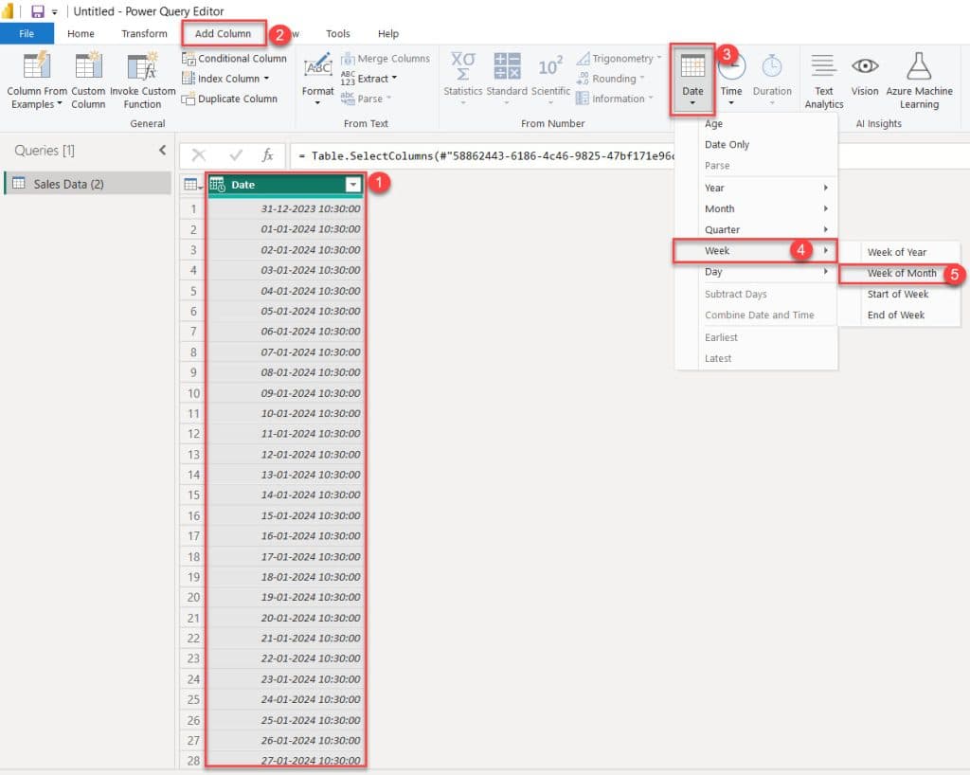Open the Vision AI insight

[x=865, y=75]
